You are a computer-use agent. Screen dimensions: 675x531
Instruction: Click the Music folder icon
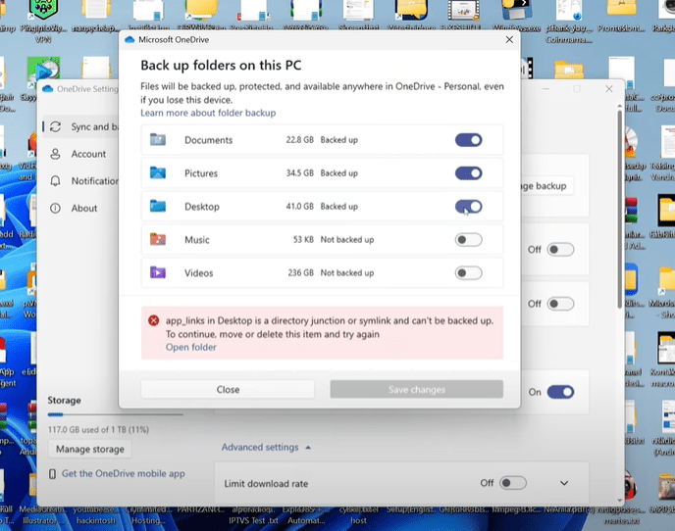[158, 240]
